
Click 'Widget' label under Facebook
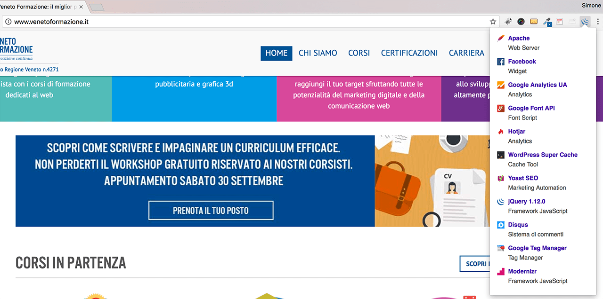coord(517,71)
